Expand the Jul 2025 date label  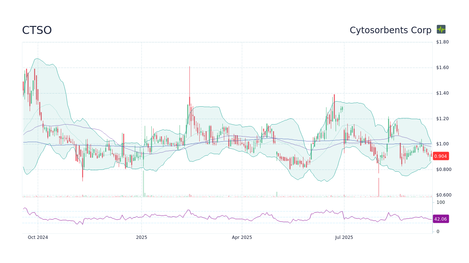pos(344,237)
